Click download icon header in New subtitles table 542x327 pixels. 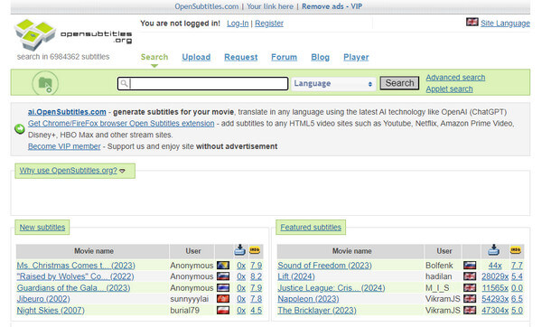tap(240, 250)
